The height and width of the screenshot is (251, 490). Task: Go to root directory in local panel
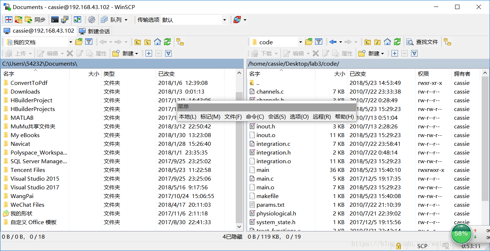click(x=147, y=42)
